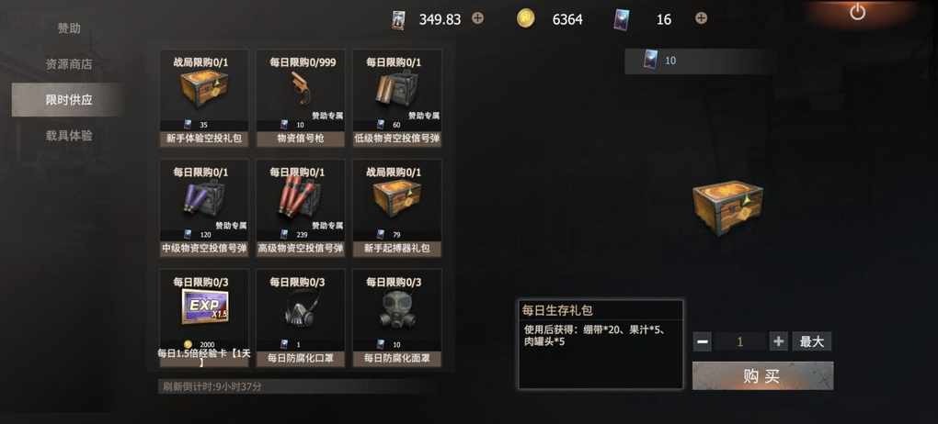
Task: Switch to the 赞助 tab
Action: [69, 28]
